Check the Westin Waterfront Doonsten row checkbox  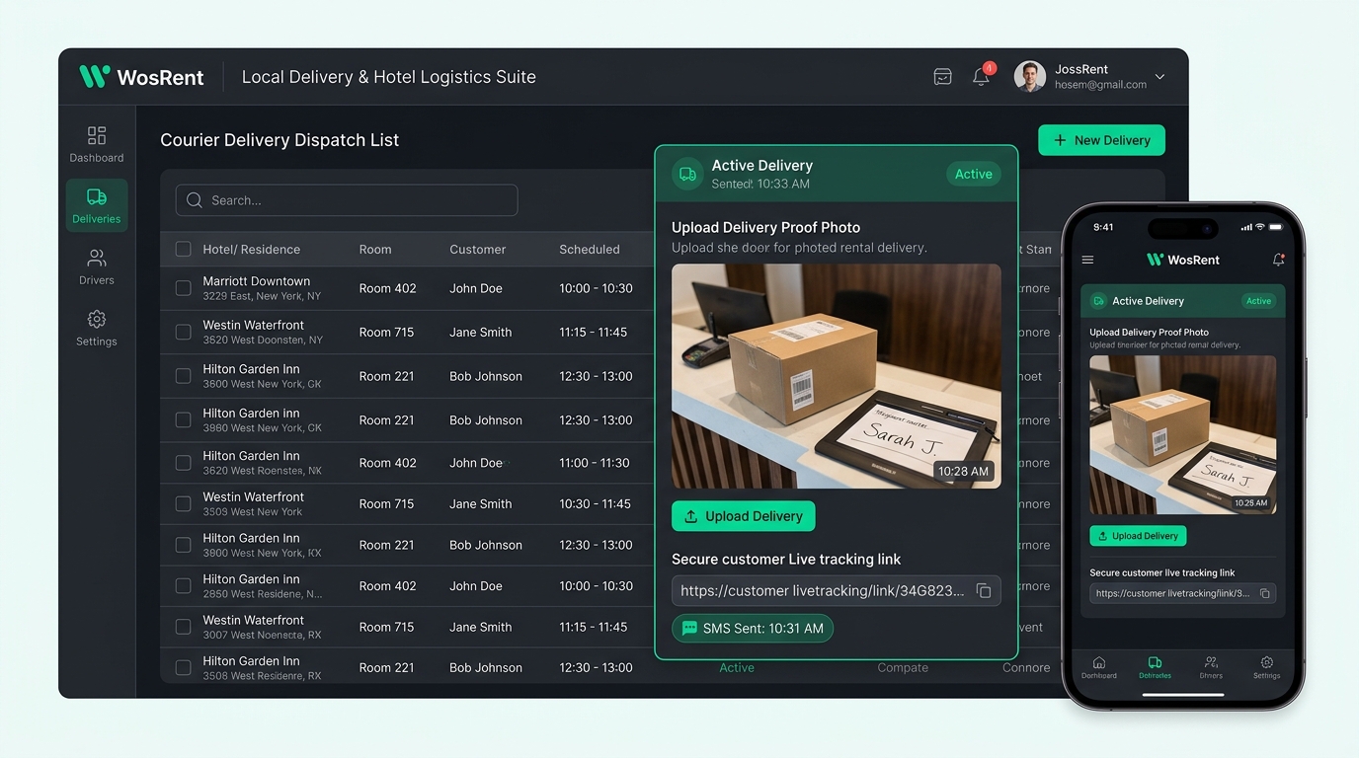(183, 332)
